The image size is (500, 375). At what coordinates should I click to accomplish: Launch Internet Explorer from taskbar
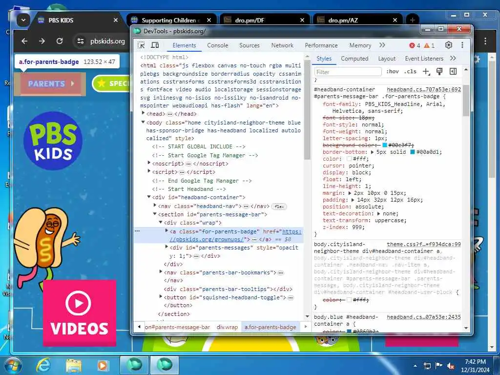43,365
